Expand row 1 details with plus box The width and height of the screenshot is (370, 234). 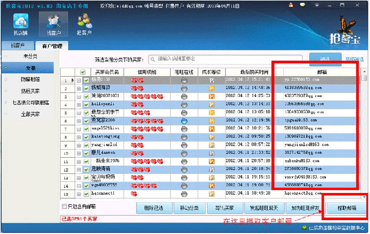(x=79, y=81)
